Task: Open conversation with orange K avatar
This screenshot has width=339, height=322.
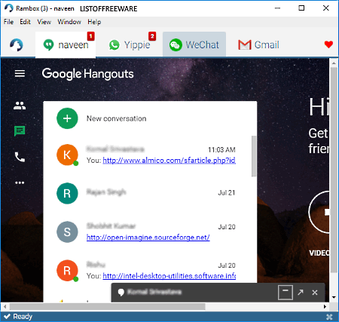Action: 67,155
